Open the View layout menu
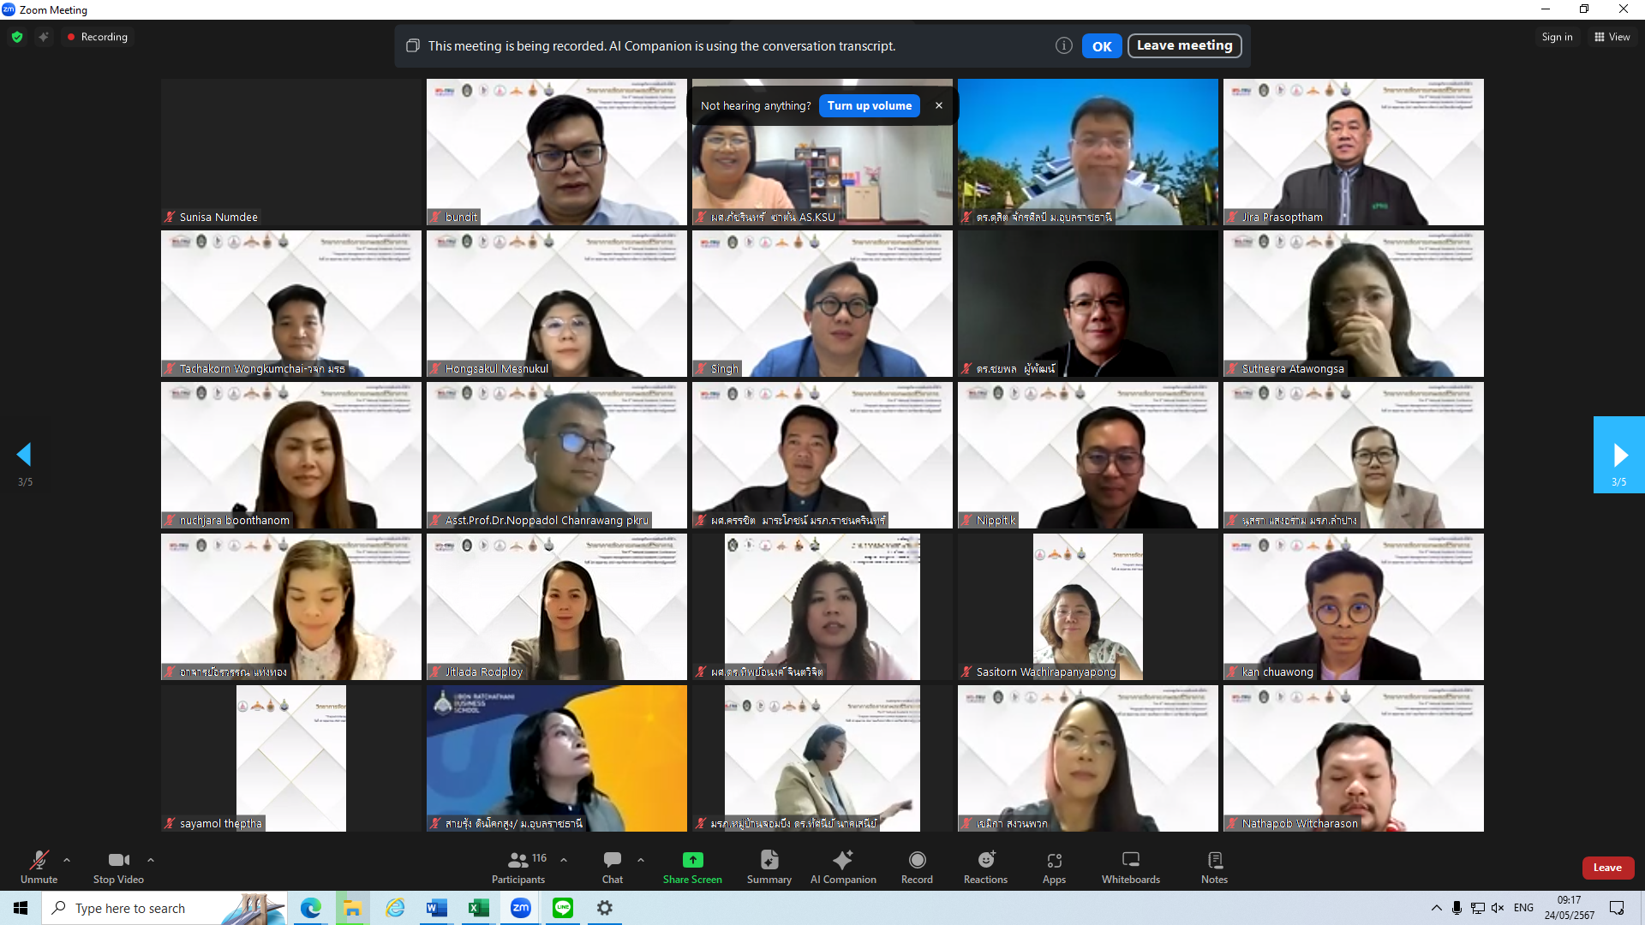The width and height of the screenshot is (1645, 925). pyautogui.click(x=1612, y=37)
